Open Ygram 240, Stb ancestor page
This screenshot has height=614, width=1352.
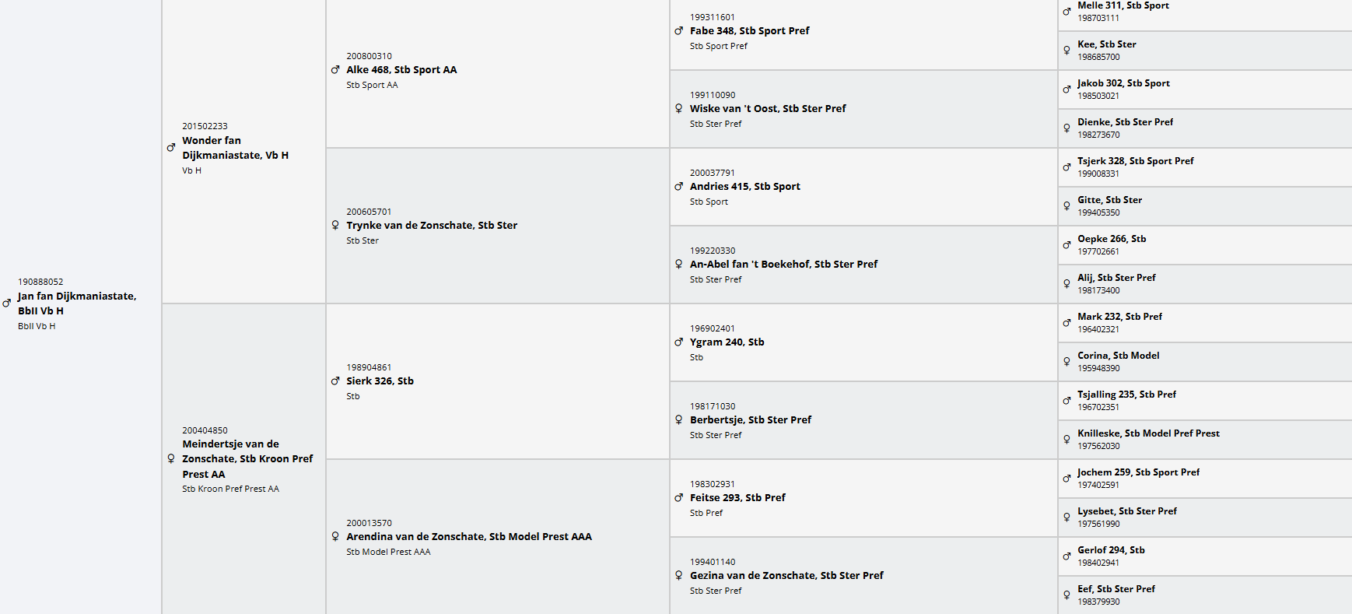coord(727,342)
